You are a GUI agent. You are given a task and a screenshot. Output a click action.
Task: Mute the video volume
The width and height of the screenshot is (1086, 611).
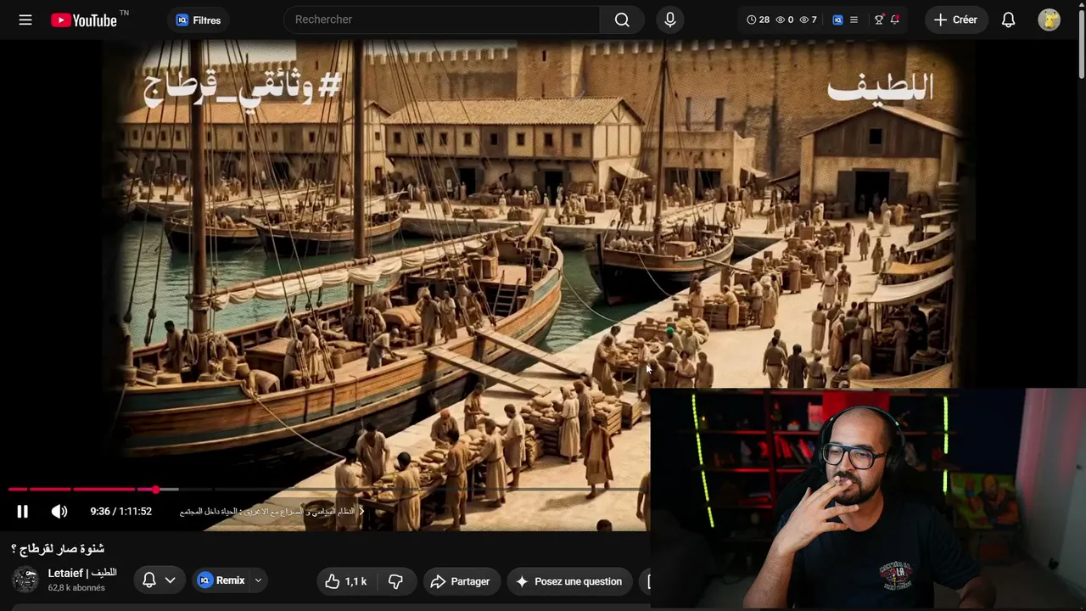click(59, 511)
